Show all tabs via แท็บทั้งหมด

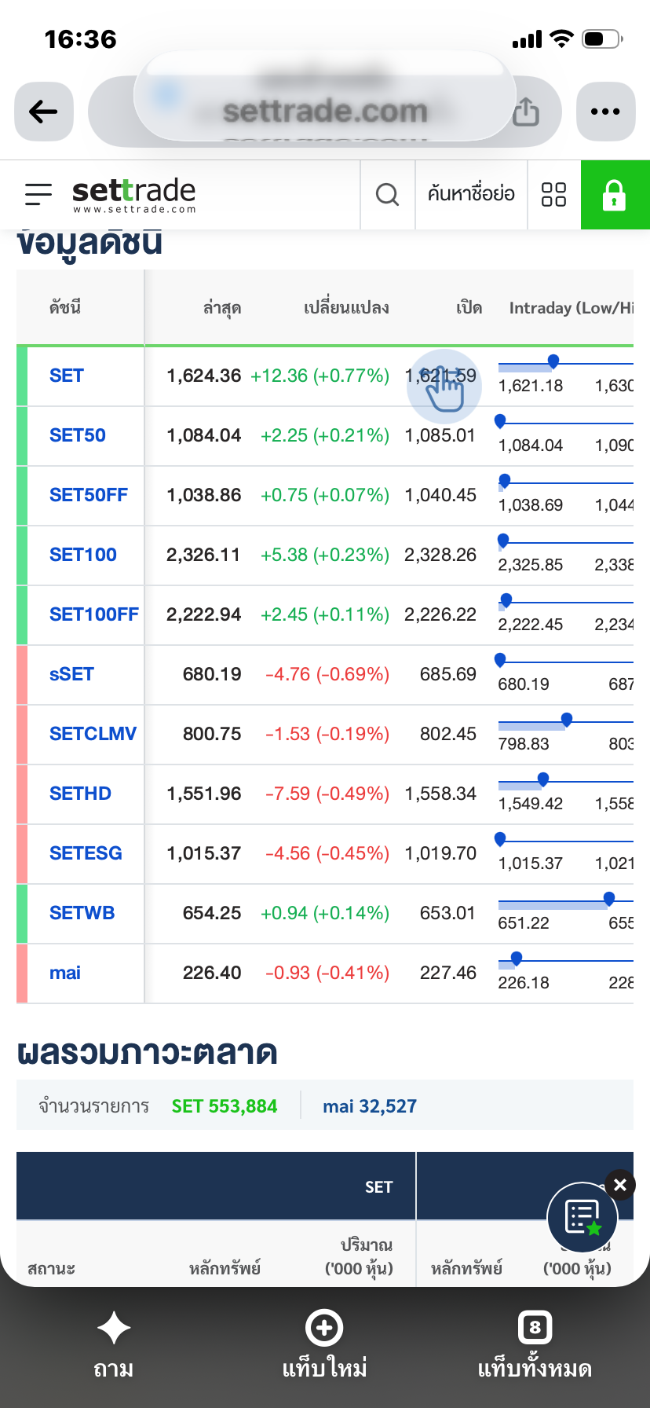pos(535,1345)
